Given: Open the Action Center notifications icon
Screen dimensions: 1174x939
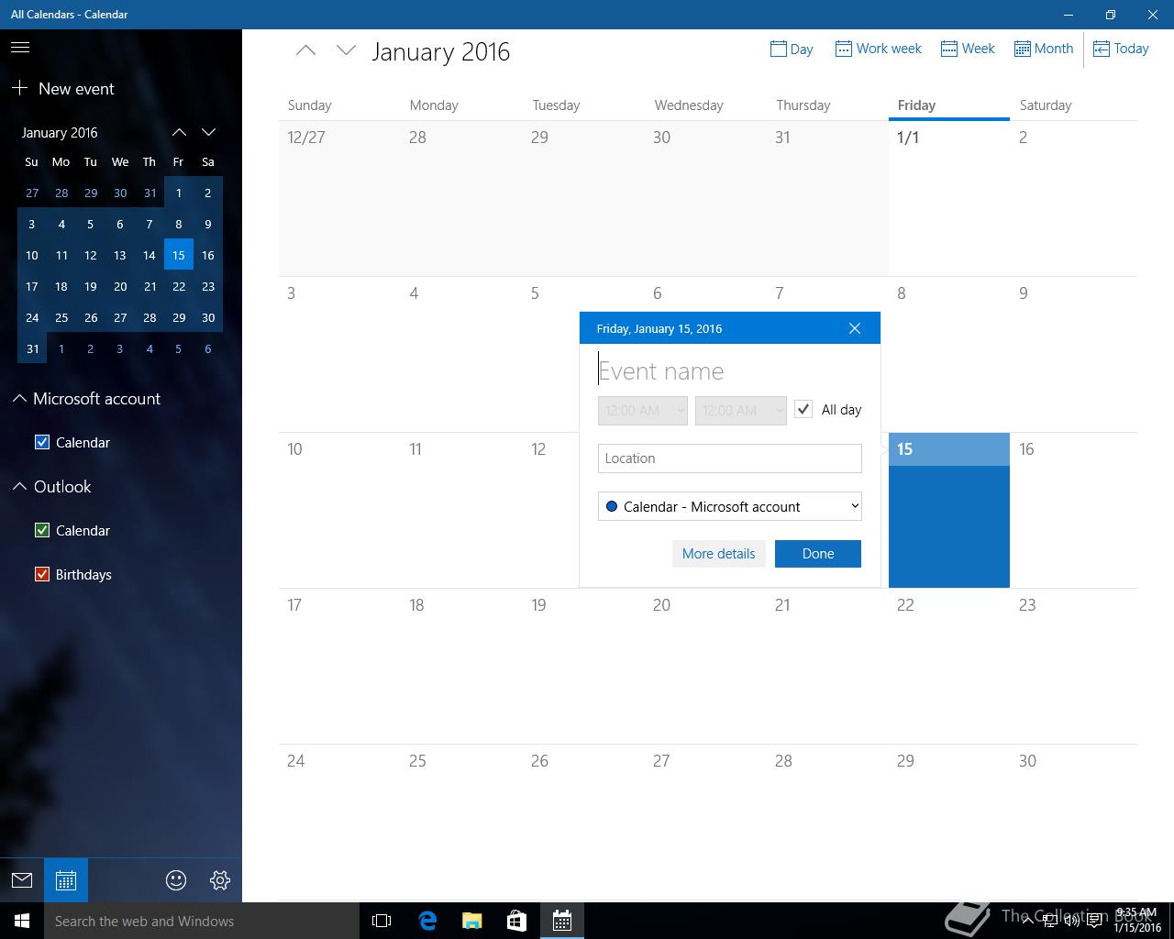Looking at the screenshot, I should [x=1094, y=921].
